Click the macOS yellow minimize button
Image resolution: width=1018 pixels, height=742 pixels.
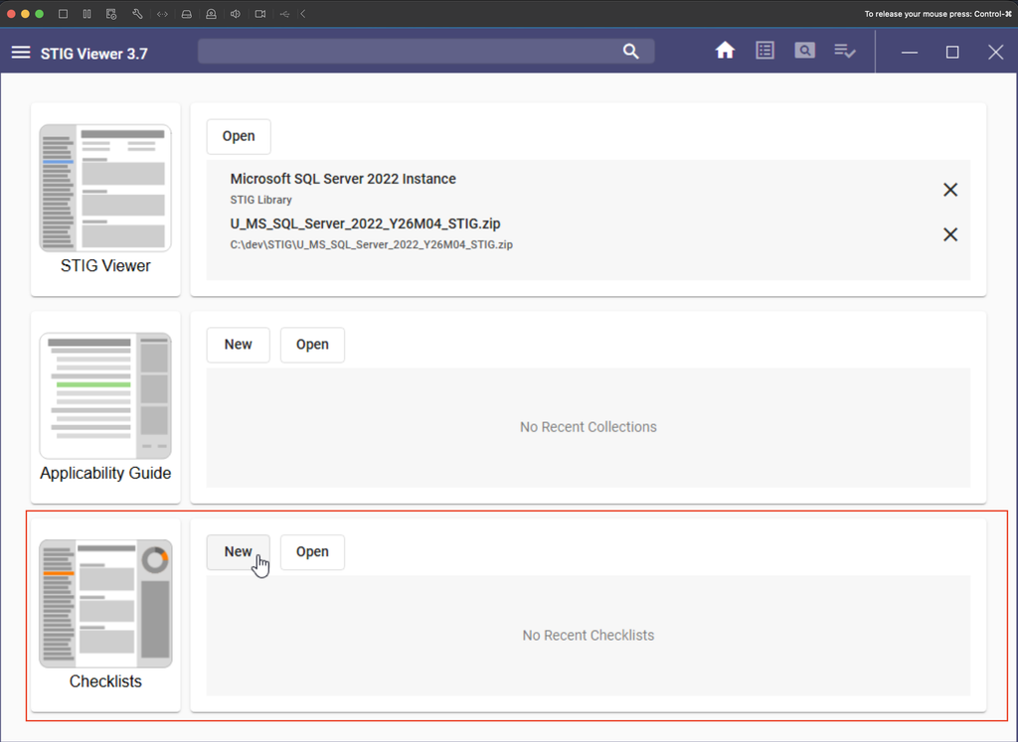tap(25, 14)
